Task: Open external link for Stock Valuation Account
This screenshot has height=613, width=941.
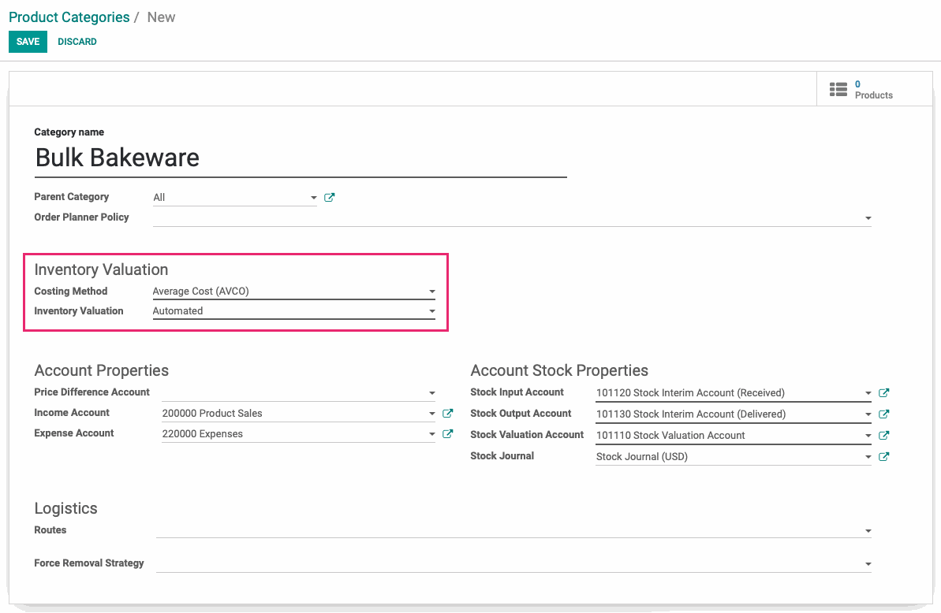Action: click(x=883, y=436)
